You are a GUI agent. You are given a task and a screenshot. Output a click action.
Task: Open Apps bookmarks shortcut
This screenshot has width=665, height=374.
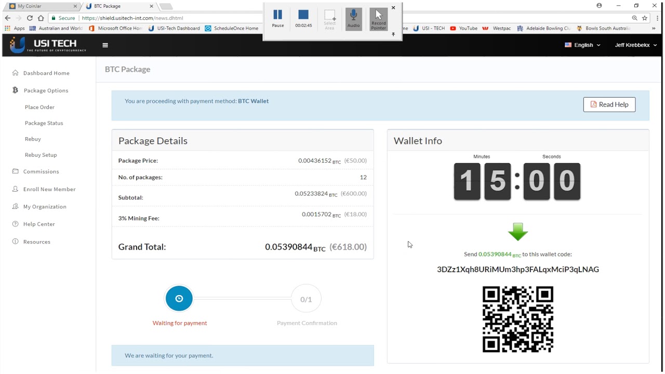click(15, 28)
